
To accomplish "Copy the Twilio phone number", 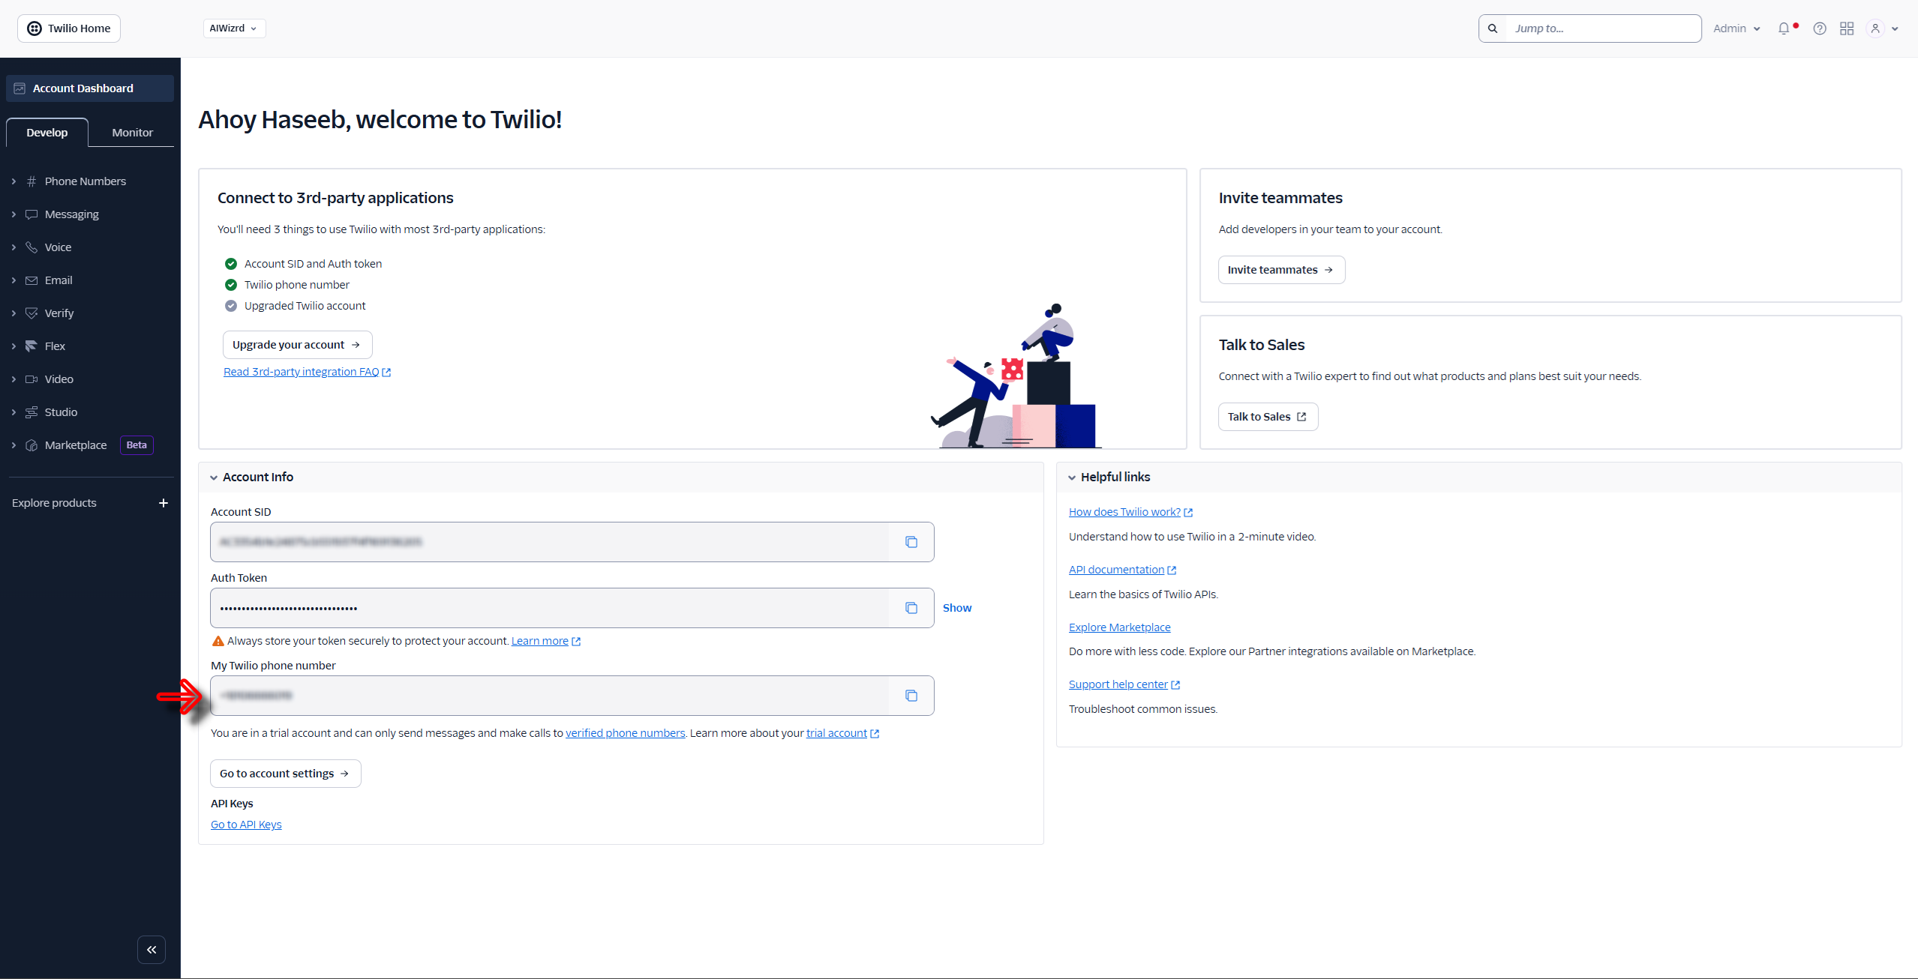I will pyautogui.click(x=911, y=696).
